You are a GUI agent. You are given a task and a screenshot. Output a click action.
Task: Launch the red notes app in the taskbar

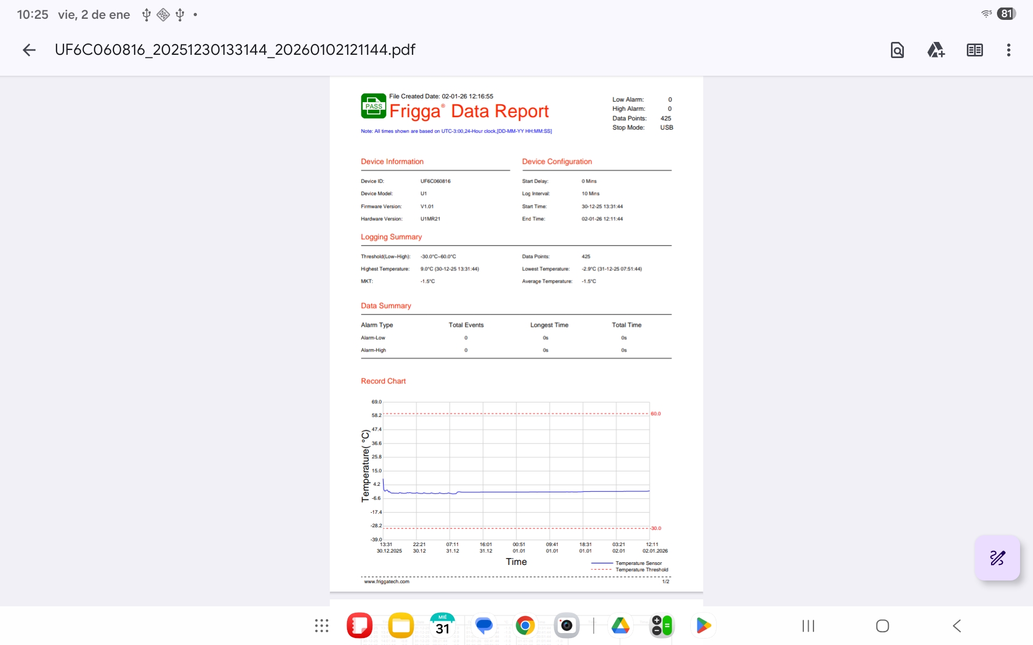pyautogui.click(x=359, y=626)
